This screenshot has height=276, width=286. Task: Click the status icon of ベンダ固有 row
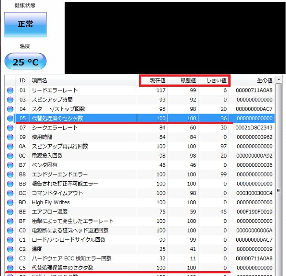(x=10, y=165)
